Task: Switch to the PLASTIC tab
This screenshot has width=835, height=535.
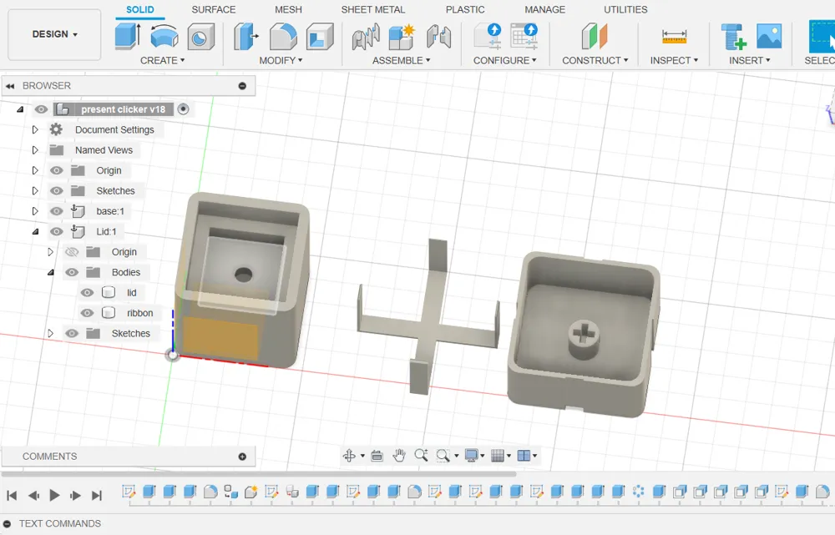Action: [465, 9]
